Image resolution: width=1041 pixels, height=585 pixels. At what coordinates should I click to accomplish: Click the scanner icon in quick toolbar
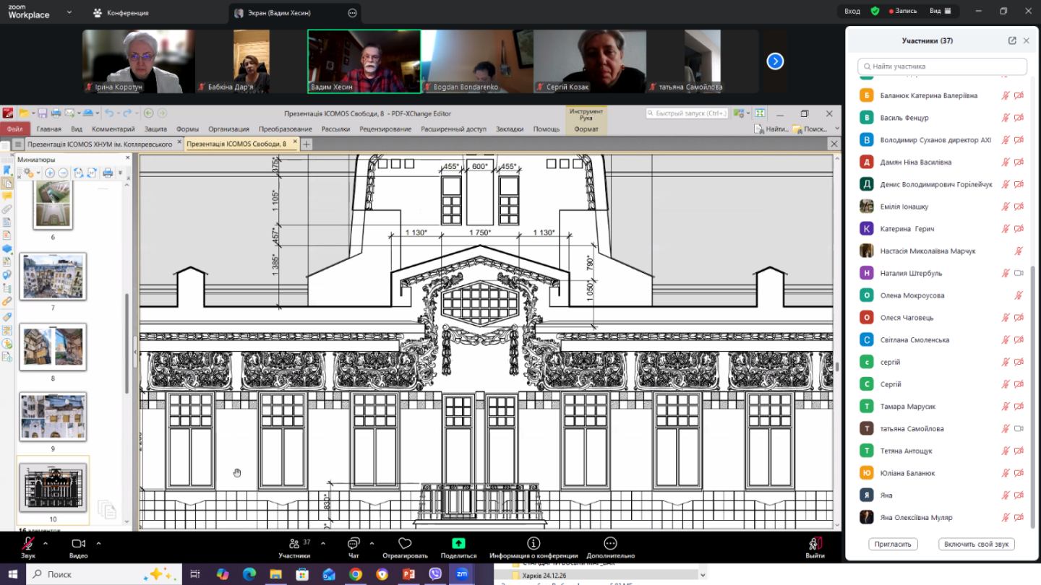tap(87, 113)
